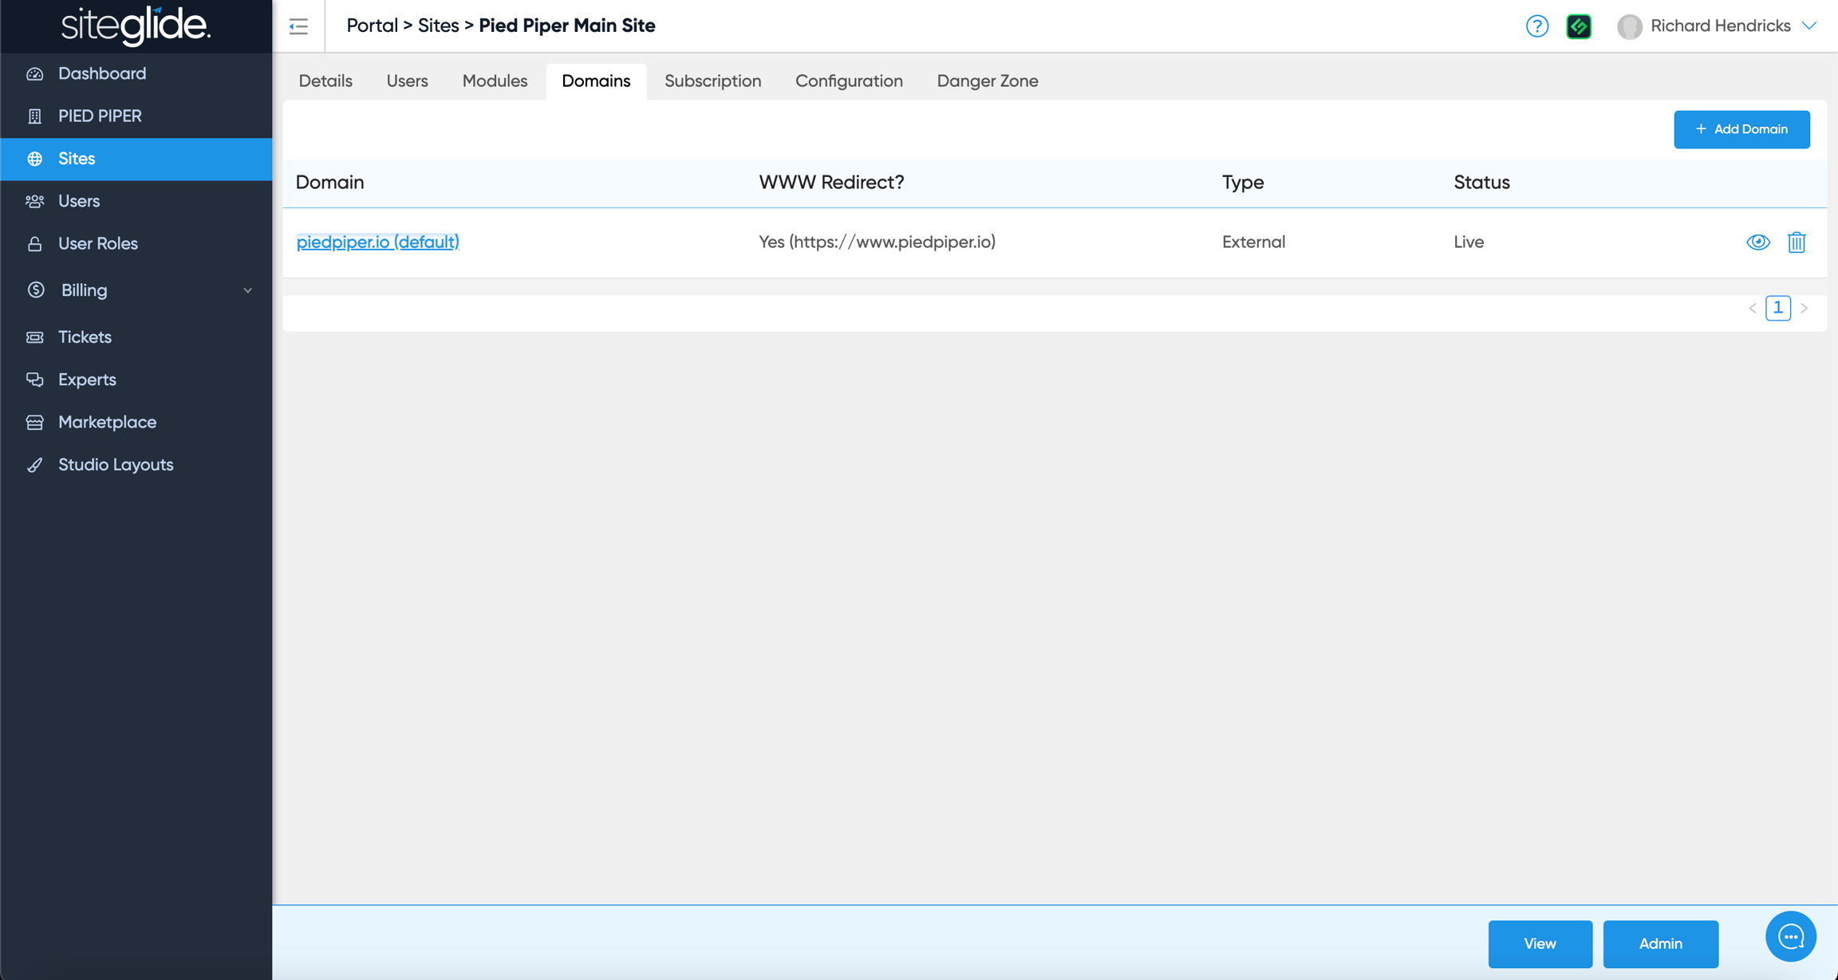The image size is (1838, 980).
Task: Select the Domains tab
Action: (596, 81)
